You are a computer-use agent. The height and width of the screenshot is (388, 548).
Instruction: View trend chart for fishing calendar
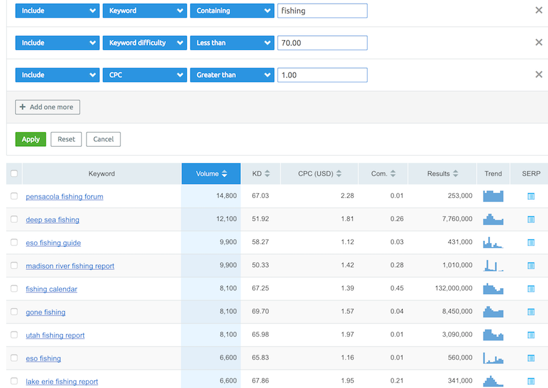click(493, 288)
